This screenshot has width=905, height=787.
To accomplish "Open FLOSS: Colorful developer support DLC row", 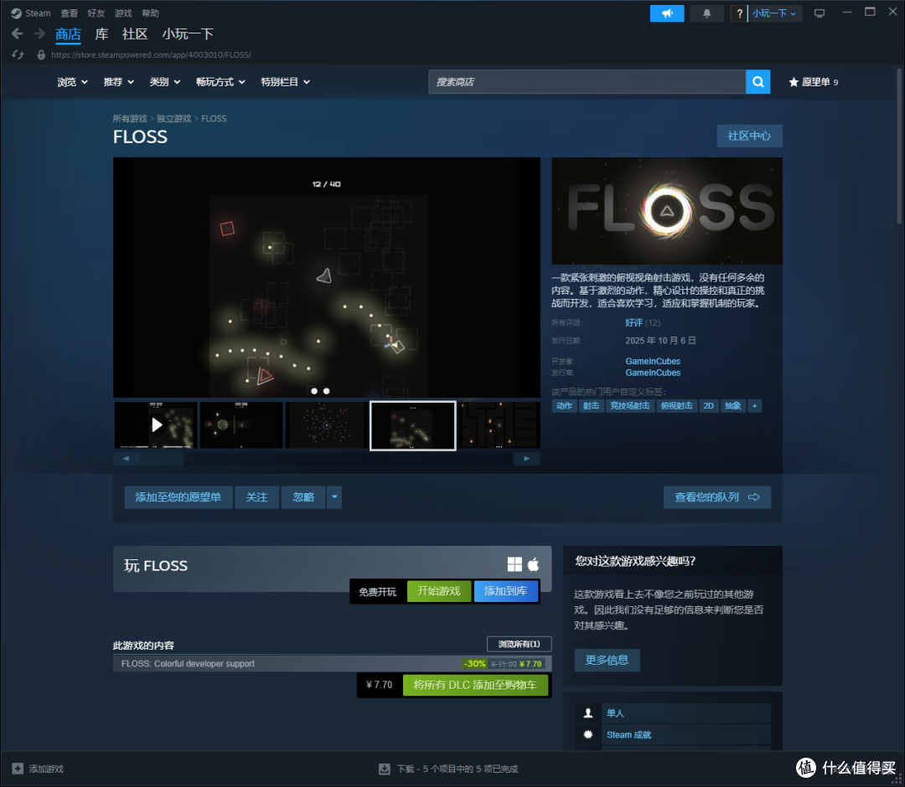I will pos(332,664).
